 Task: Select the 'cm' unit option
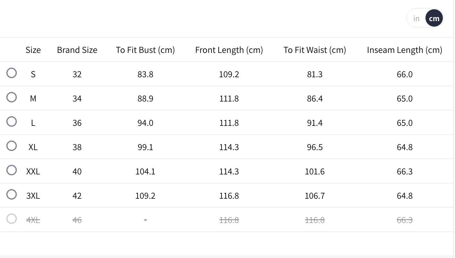(x=434, y=19)
